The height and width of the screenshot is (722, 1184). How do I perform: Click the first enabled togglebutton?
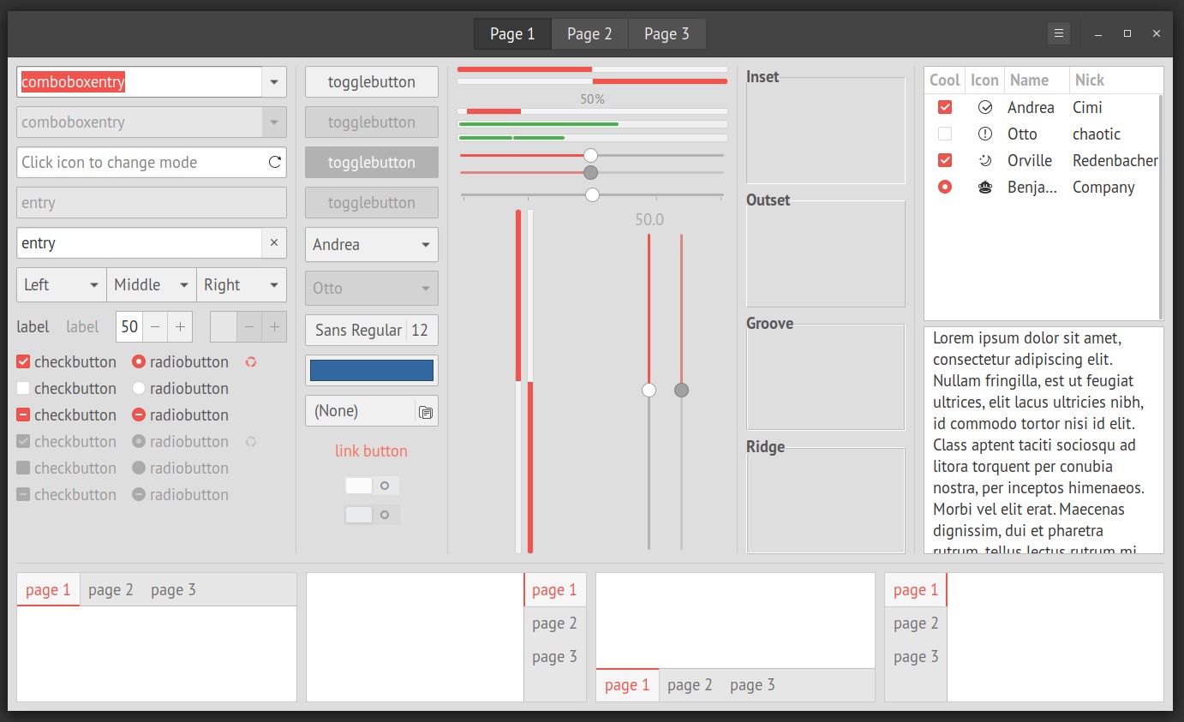coord(372,82)
